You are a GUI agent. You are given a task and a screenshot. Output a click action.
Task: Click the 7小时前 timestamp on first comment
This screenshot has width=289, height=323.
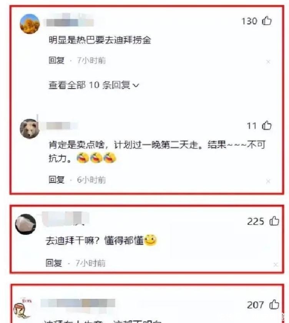[x=91, y=60]
